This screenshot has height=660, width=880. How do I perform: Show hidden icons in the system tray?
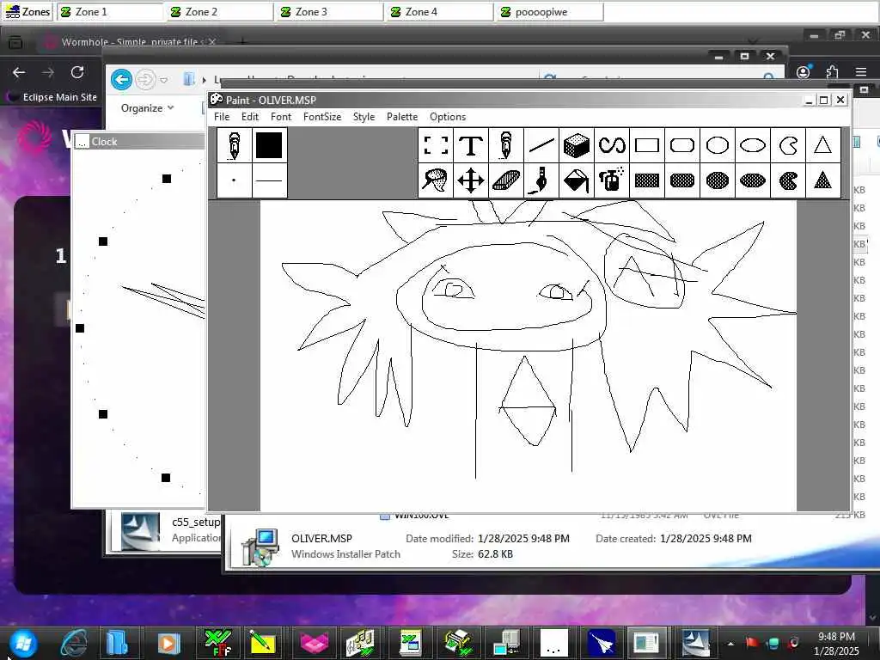click(x=730, y=643)
